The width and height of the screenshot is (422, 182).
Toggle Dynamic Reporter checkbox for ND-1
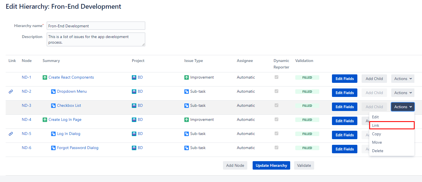277,77
